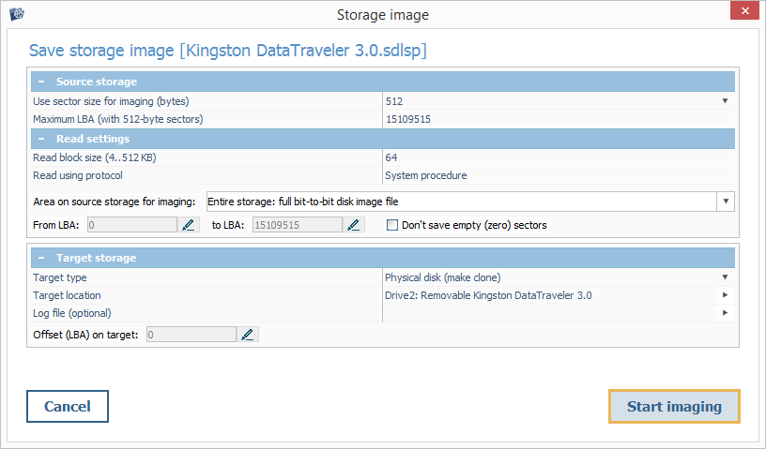The image size is (766, 449).
Task: Click the From LBA input field
Action: click(131, 225)
